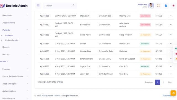Click Sleep Problem cell
This screenshot has width=177, height=100.
(126, 35)
